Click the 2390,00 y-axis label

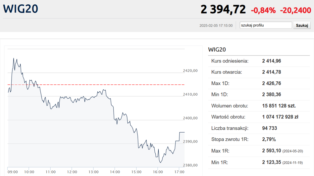point(190,142)
